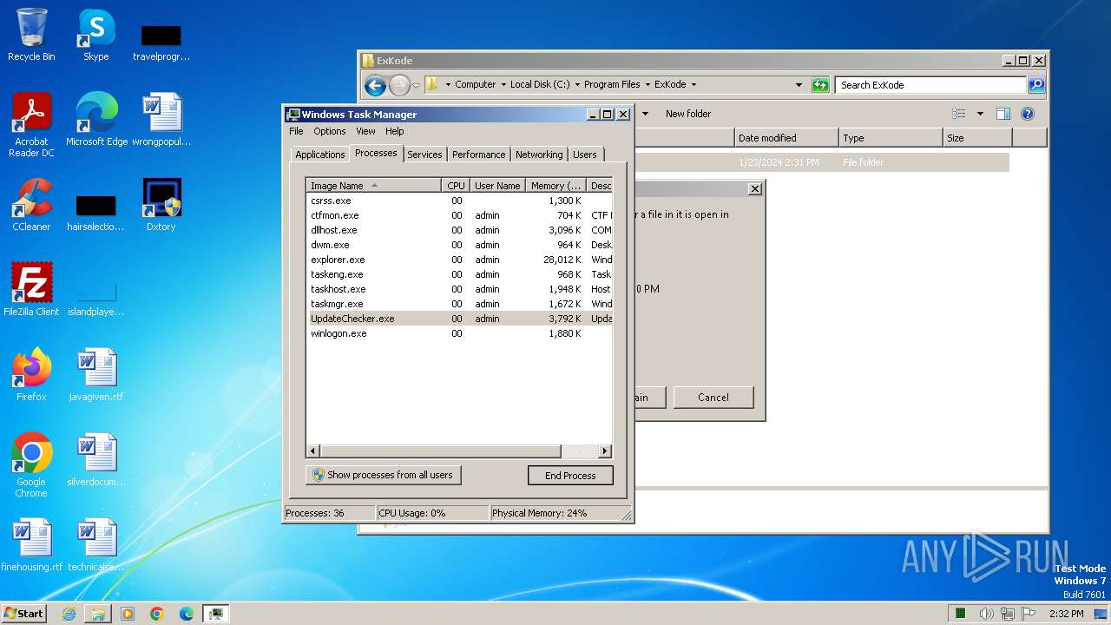The image size is (1111, 625).
Task: Open recent pages dropdown next to Forward
Action: [417, 85]
